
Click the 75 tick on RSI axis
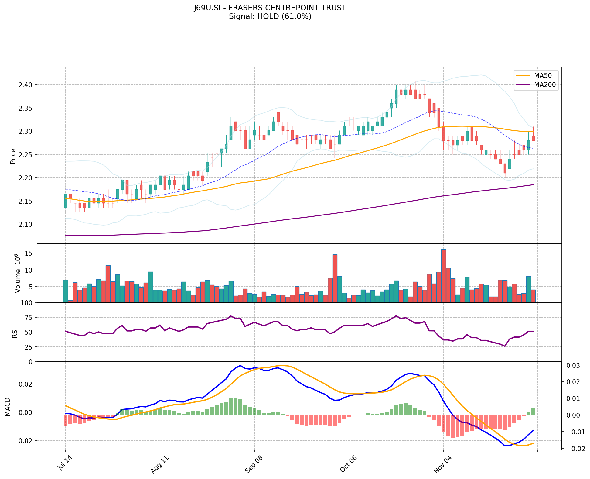pyautogui.click(x=28, y=318)
